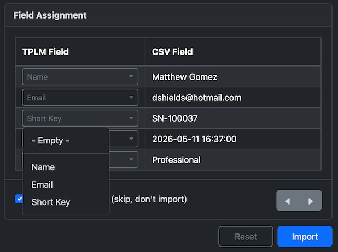Click dropdown arrow beside date row

pos(131,139)
